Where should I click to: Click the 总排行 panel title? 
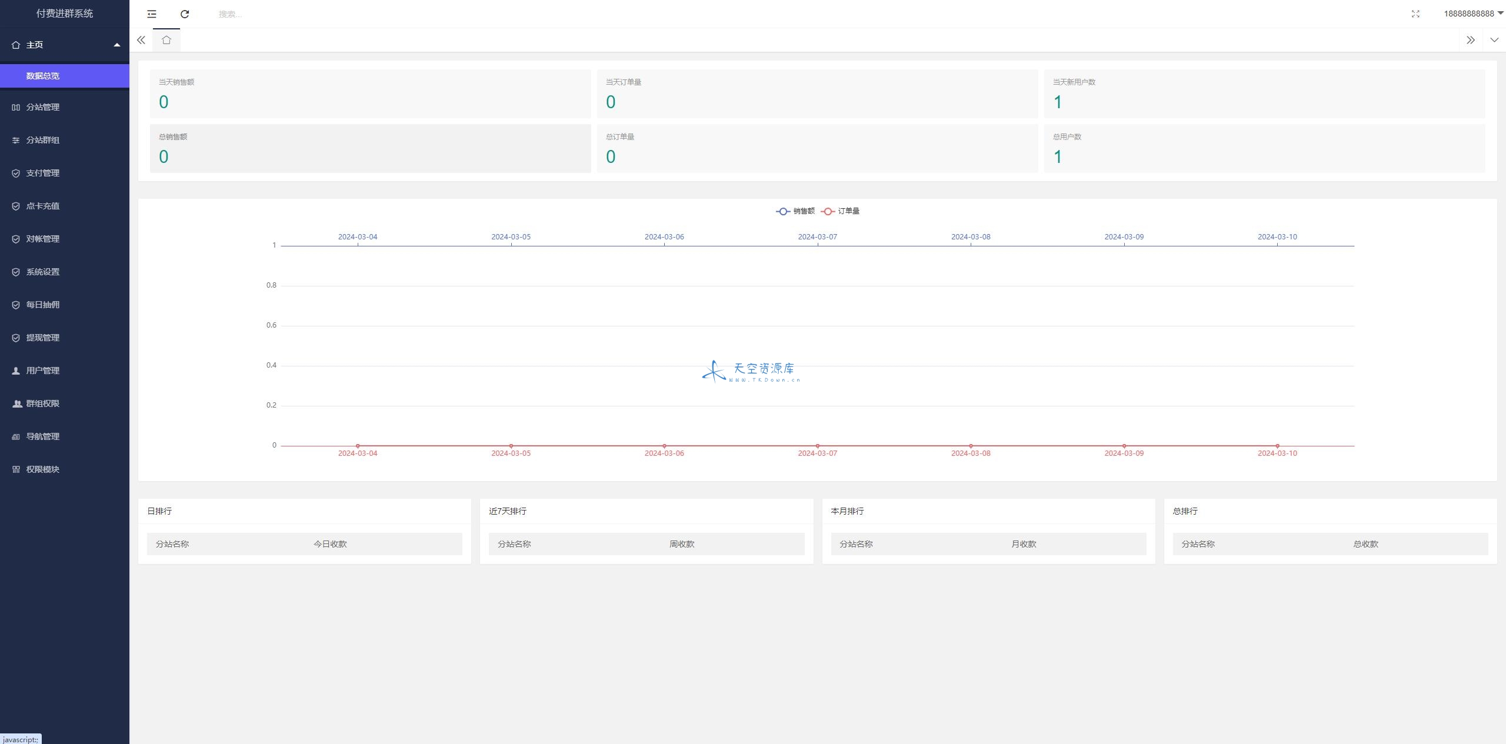coord(1185,511)
